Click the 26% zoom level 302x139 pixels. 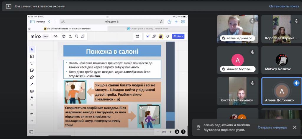point(164,132)
